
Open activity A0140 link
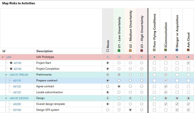(17, 69)
